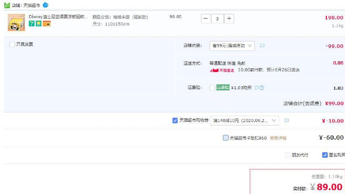
Task: Click the 尺寸: 110x150cm size text
Action: 111,24
